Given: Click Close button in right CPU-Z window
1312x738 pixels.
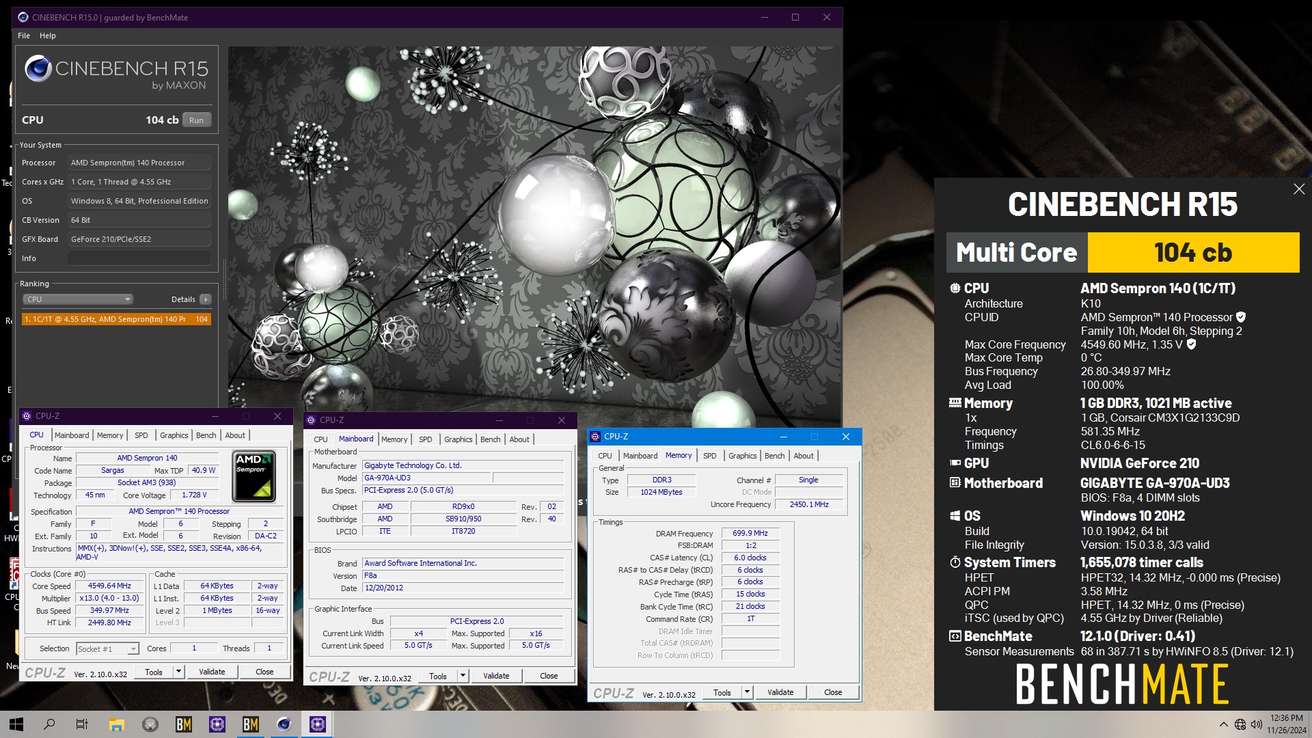Looking at the screenshot, I should [x=833, y=692].
